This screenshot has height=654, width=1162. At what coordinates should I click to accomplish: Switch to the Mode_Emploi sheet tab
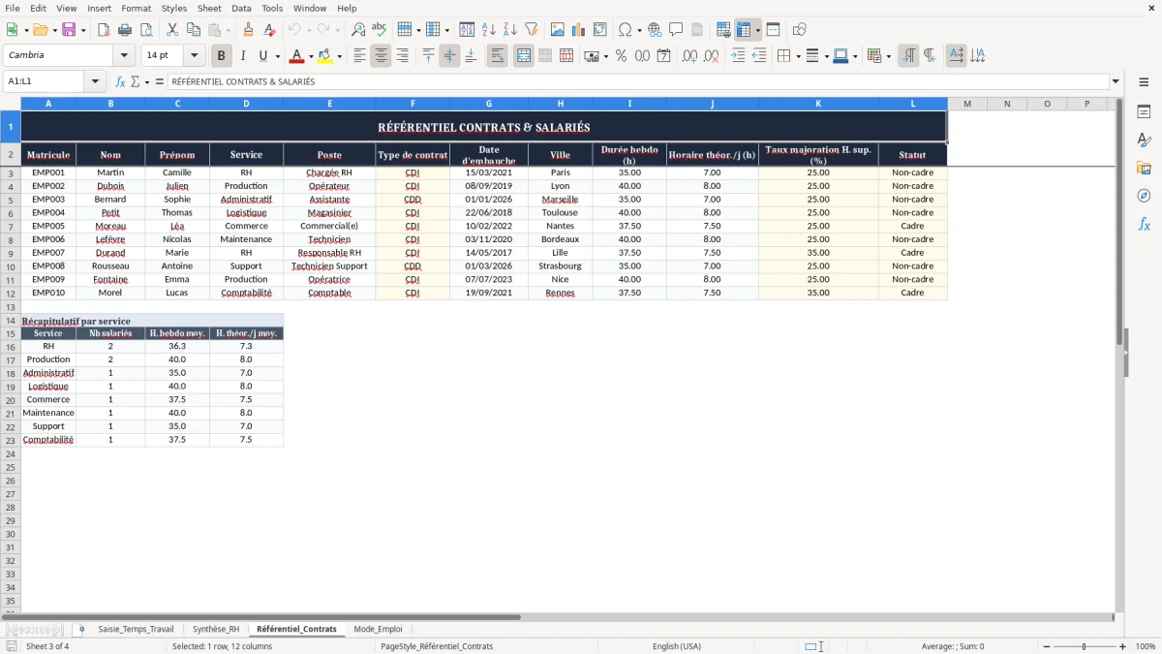pos(378,629)
